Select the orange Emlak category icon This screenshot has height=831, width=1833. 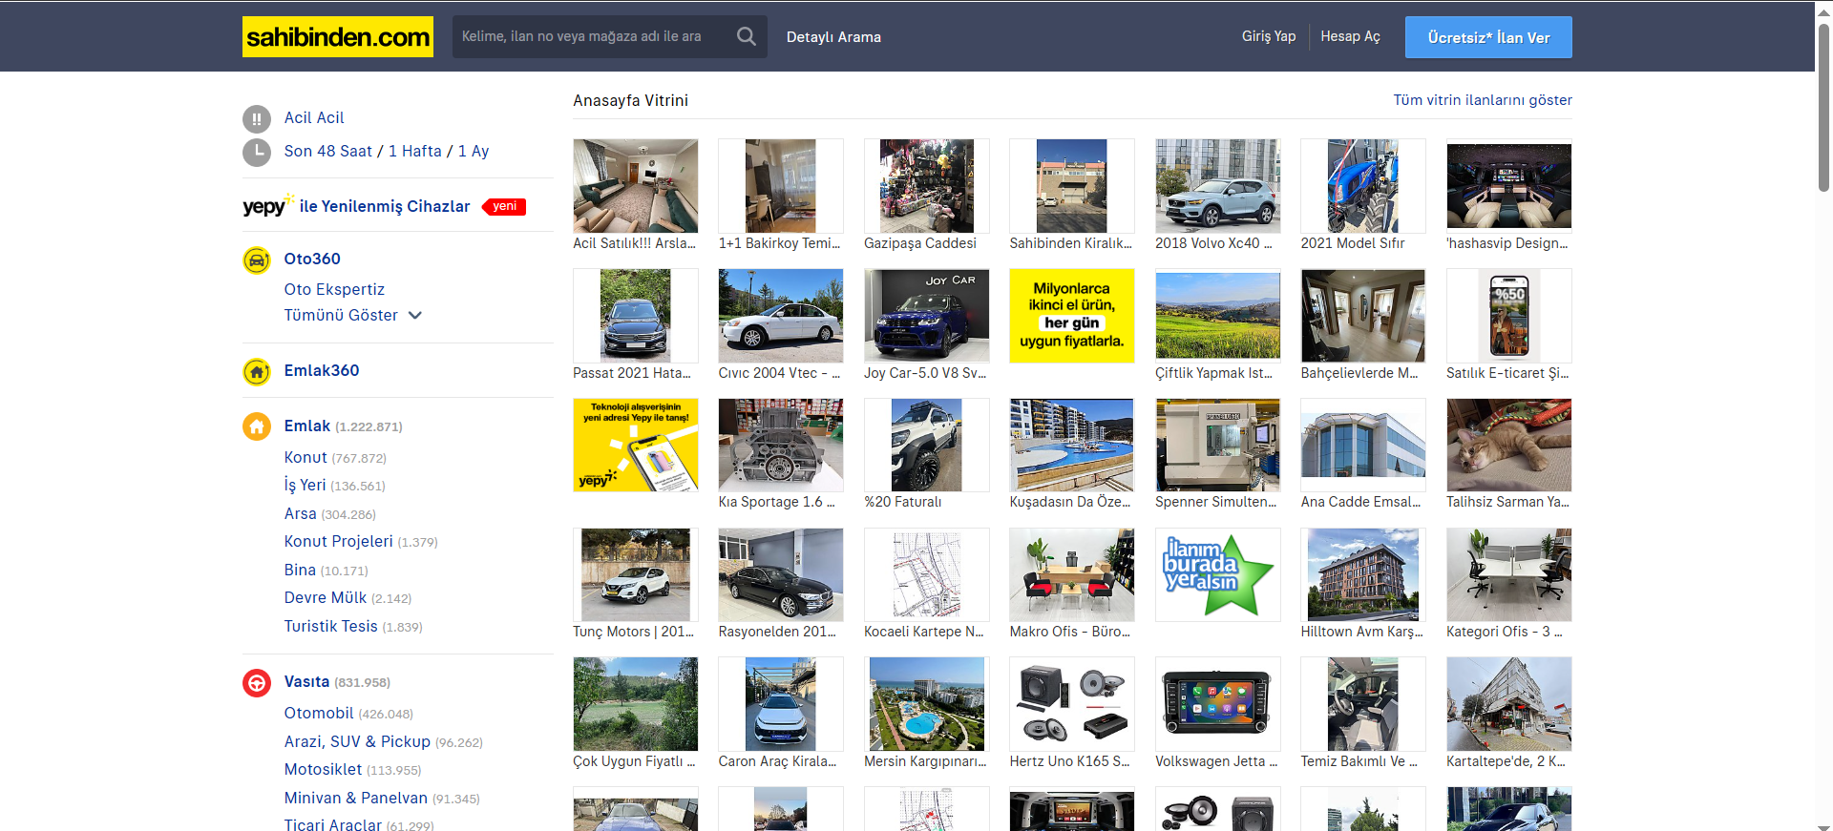[256, 426]
